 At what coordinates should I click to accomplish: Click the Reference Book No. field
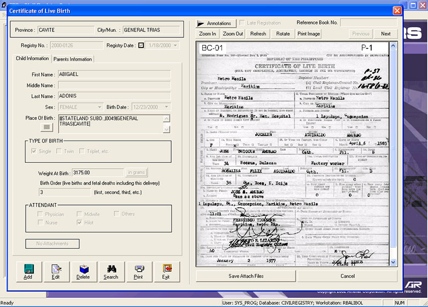pos(369,22)
